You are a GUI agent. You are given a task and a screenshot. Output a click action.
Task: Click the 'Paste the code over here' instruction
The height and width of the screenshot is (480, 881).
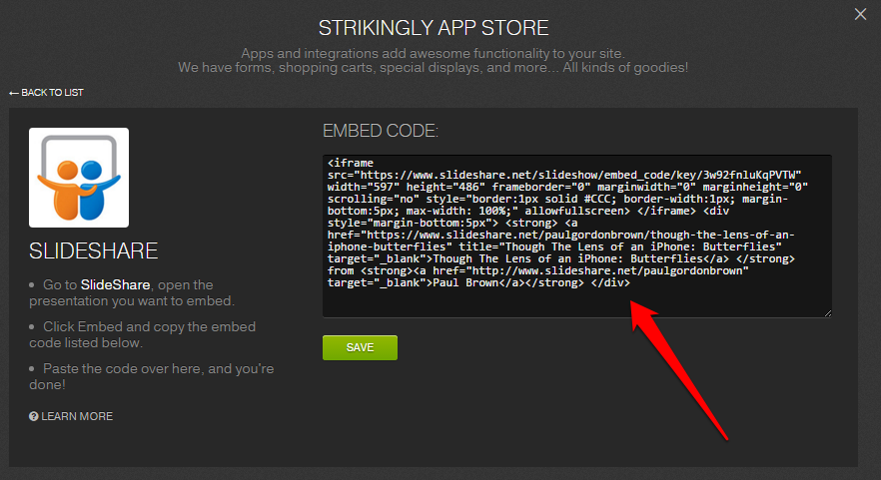pos(152,376)
